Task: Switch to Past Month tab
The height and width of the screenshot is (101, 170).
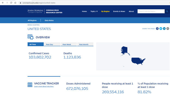Action: tap(85, 44)
